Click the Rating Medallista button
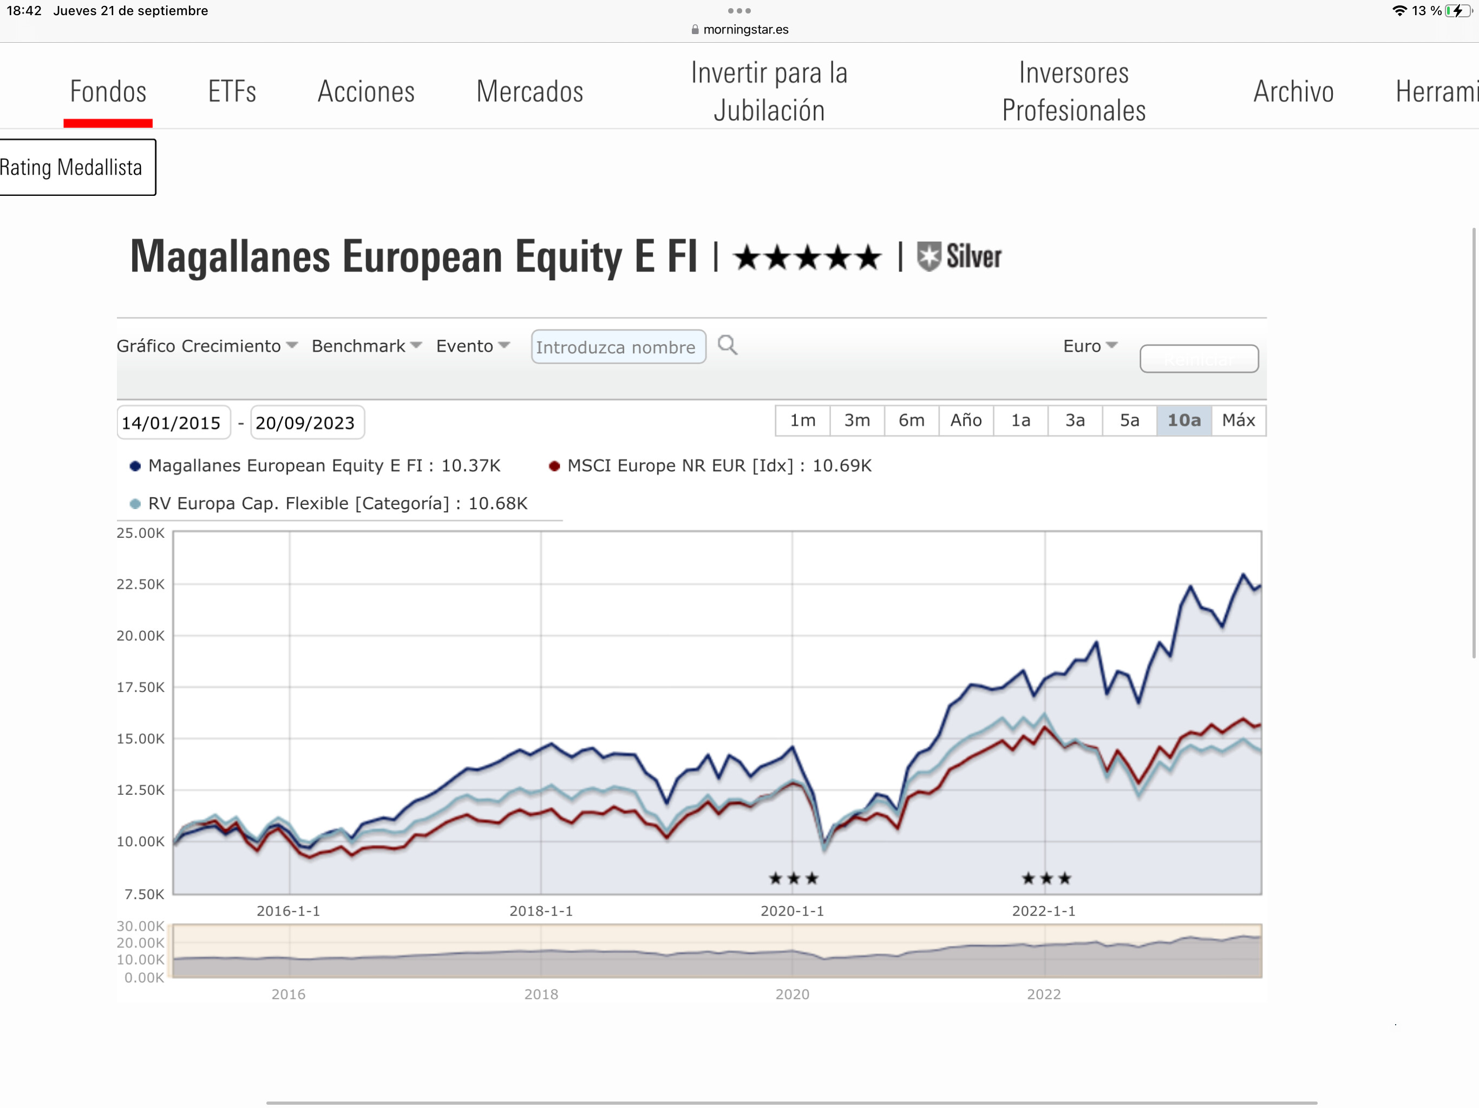The width and height of the screenshot is (1479, 1108). [x=77, y=167]
